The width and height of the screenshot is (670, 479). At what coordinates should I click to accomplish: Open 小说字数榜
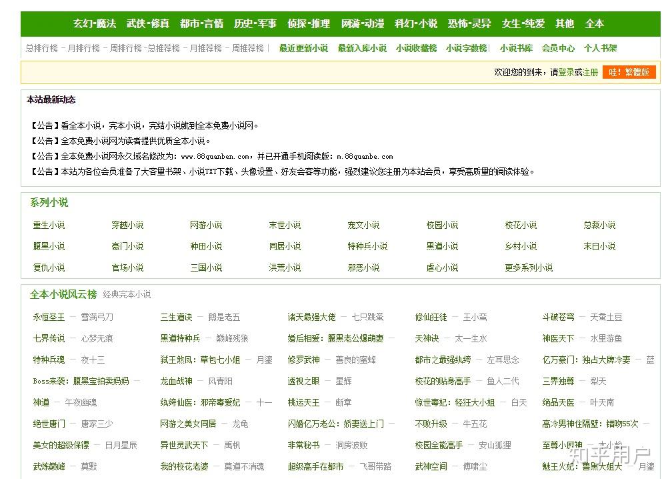[x=467, y=48]
